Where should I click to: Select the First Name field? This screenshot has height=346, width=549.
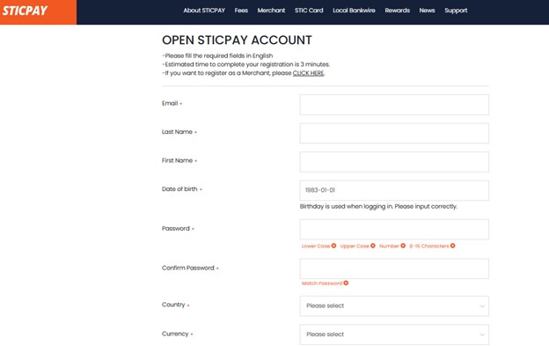point(394,162)
